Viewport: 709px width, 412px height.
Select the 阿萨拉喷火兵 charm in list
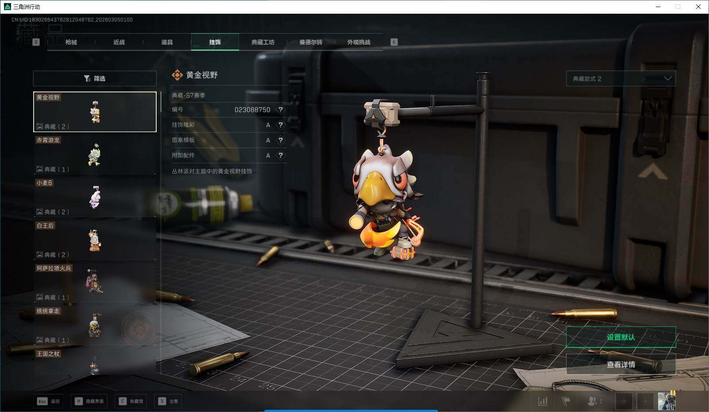coord(95,283)
